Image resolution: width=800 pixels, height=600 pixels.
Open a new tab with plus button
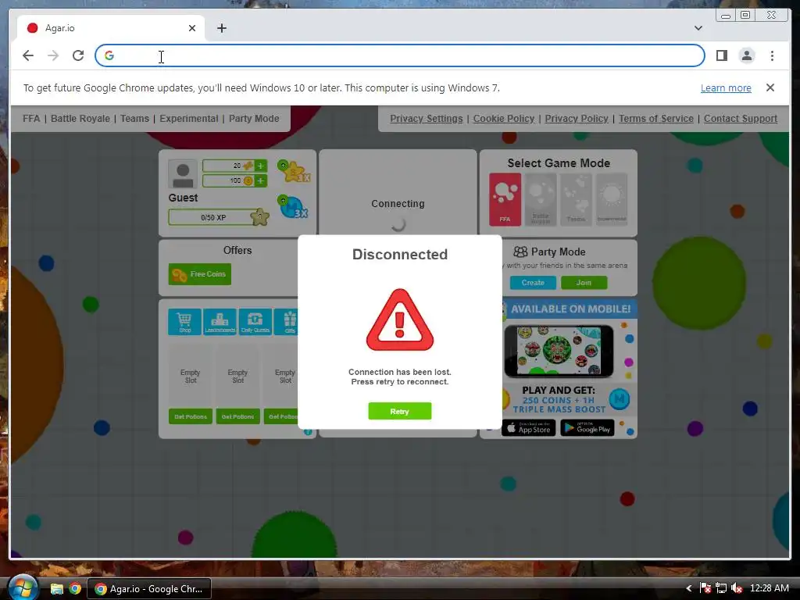coord(221,28)
